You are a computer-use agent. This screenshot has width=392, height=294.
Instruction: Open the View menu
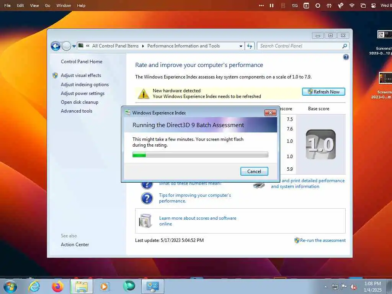pos(34,5)
